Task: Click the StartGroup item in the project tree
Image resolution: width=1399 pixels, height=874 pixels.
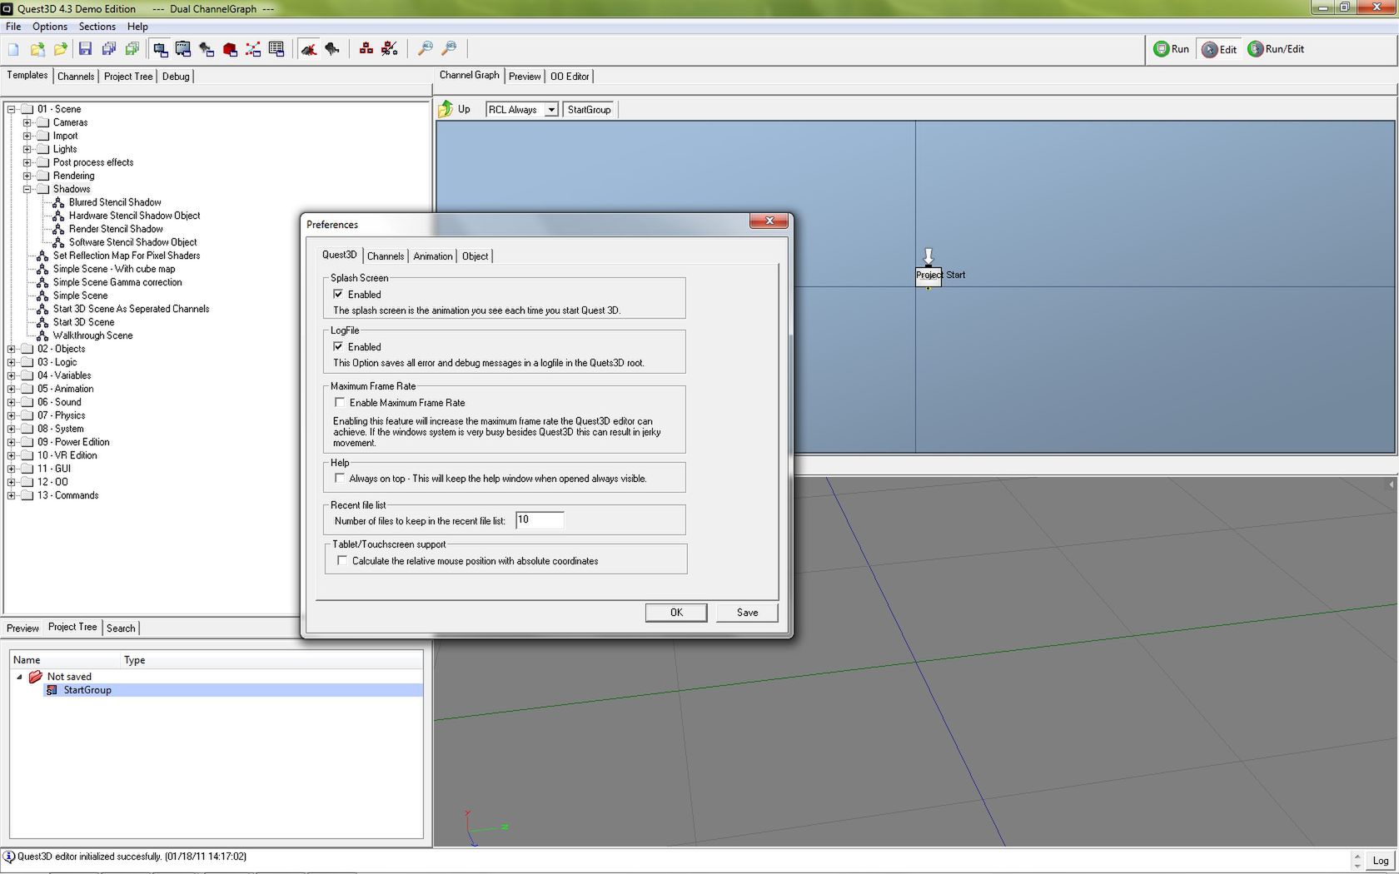Action: point(87,690)
